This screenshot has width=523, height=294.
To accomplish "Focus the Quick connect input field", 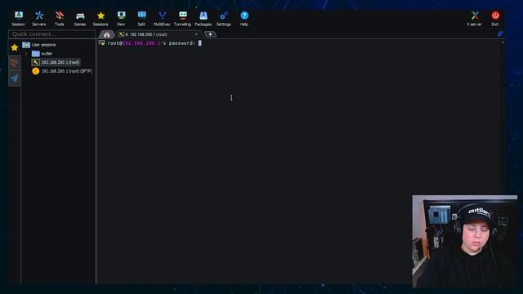I will coord(52,34).
